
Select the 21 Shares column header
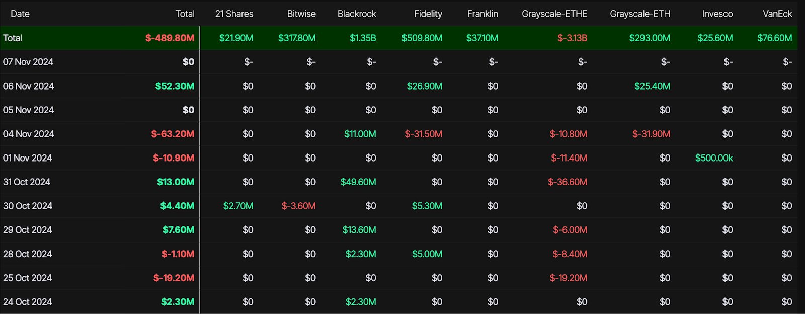[x=234, y=14]
